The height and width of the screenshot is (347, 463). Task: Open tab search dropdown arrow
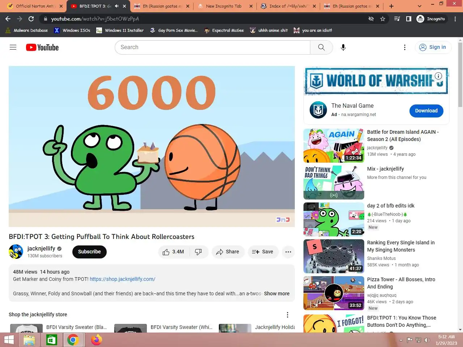point(419,6)
